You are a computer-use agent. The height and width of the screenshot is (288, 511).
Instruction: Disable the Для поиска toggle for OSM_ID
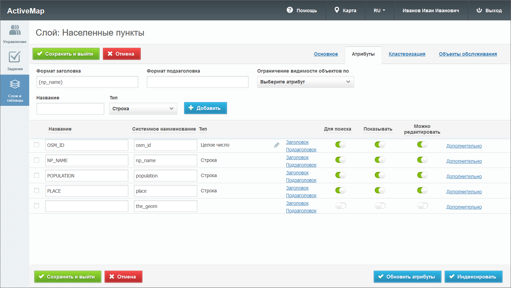pos(340,145)
